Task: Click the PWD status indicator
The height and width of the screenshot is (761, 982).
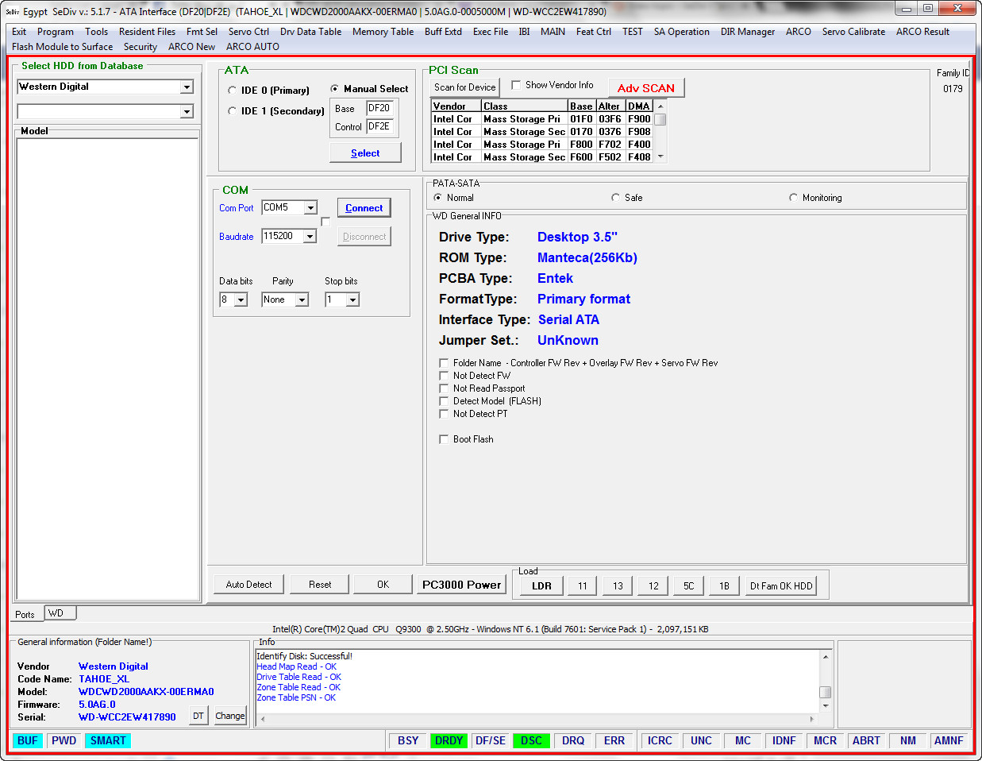Action: point(64,740)
